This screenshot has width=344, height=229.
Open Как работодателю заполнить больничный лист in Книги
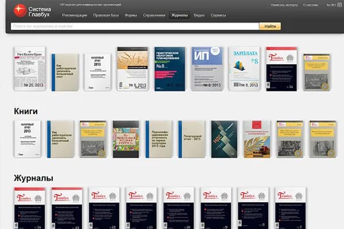(61, 139)
